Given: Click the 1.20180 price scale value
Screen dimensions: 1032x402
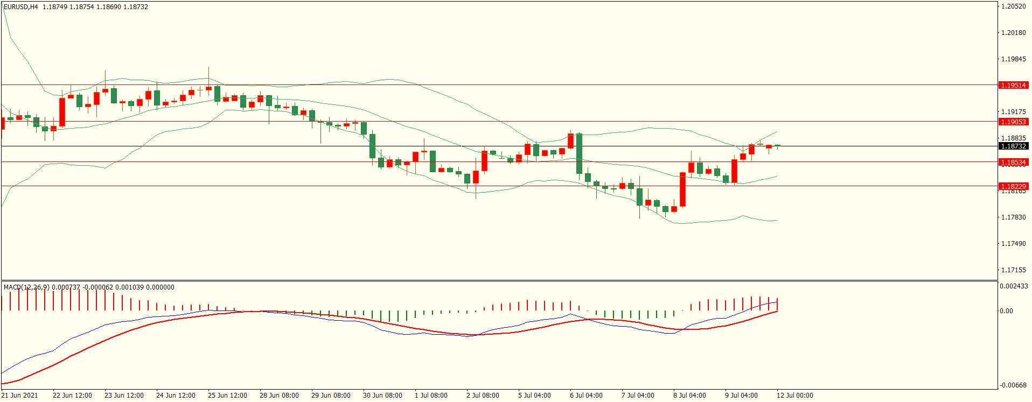Looking at the screenshot, I should [1013, 33].
